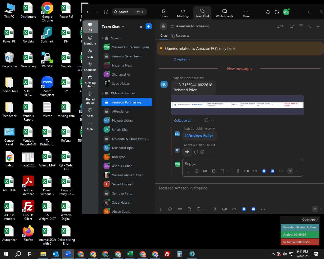
Task: Open the Channels sidebar section
Action: 90,66
